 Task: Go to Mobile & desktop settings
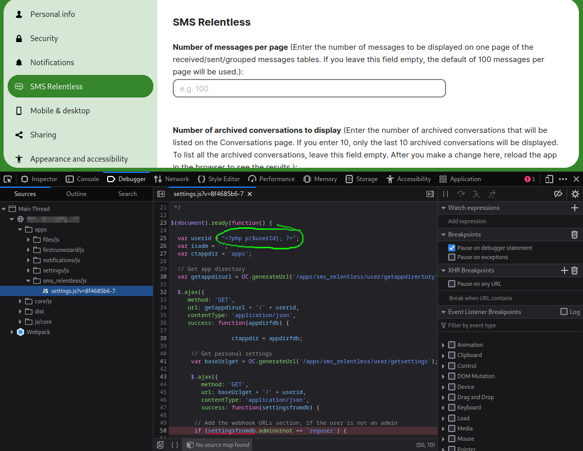[60, 111]
